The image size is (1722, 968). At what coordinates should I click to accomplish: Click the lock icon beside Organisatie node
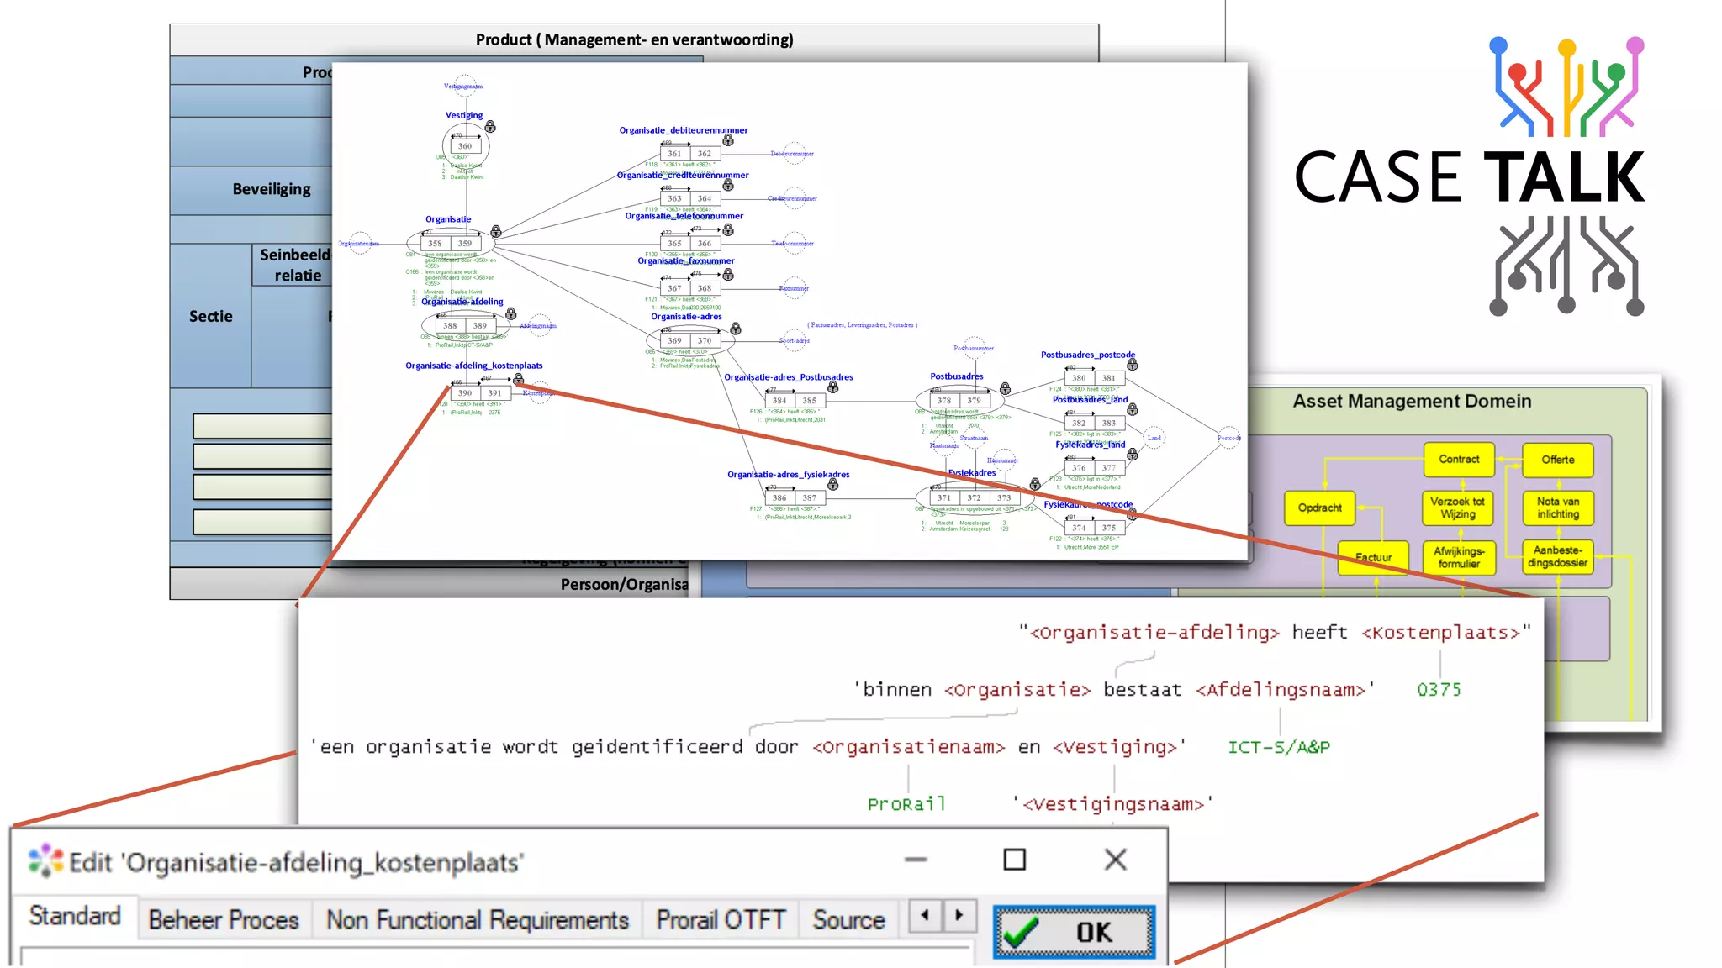pos(496,231)
